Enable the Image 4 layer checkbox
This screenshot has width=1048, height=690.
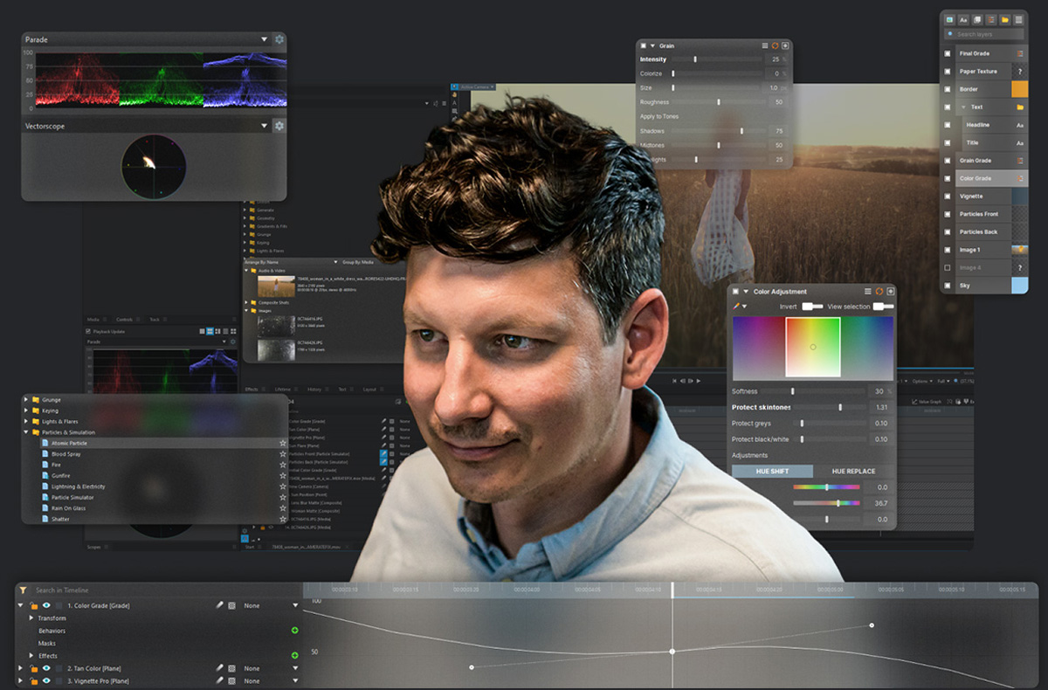948,267
